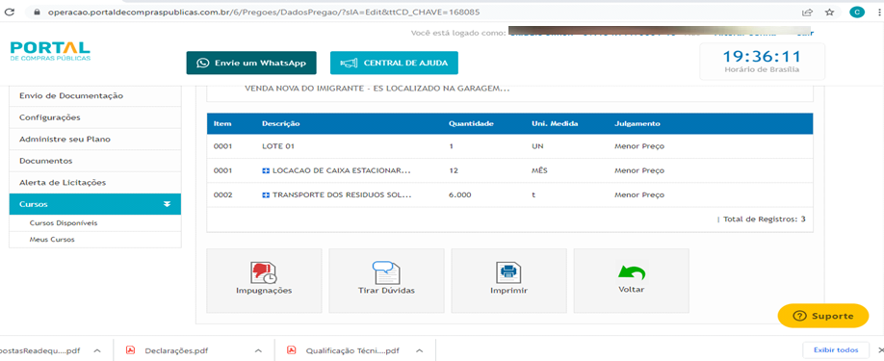The image size is (884, 361).
Task: Go back with the Voltar tile
Action: (x=631, y=280)
